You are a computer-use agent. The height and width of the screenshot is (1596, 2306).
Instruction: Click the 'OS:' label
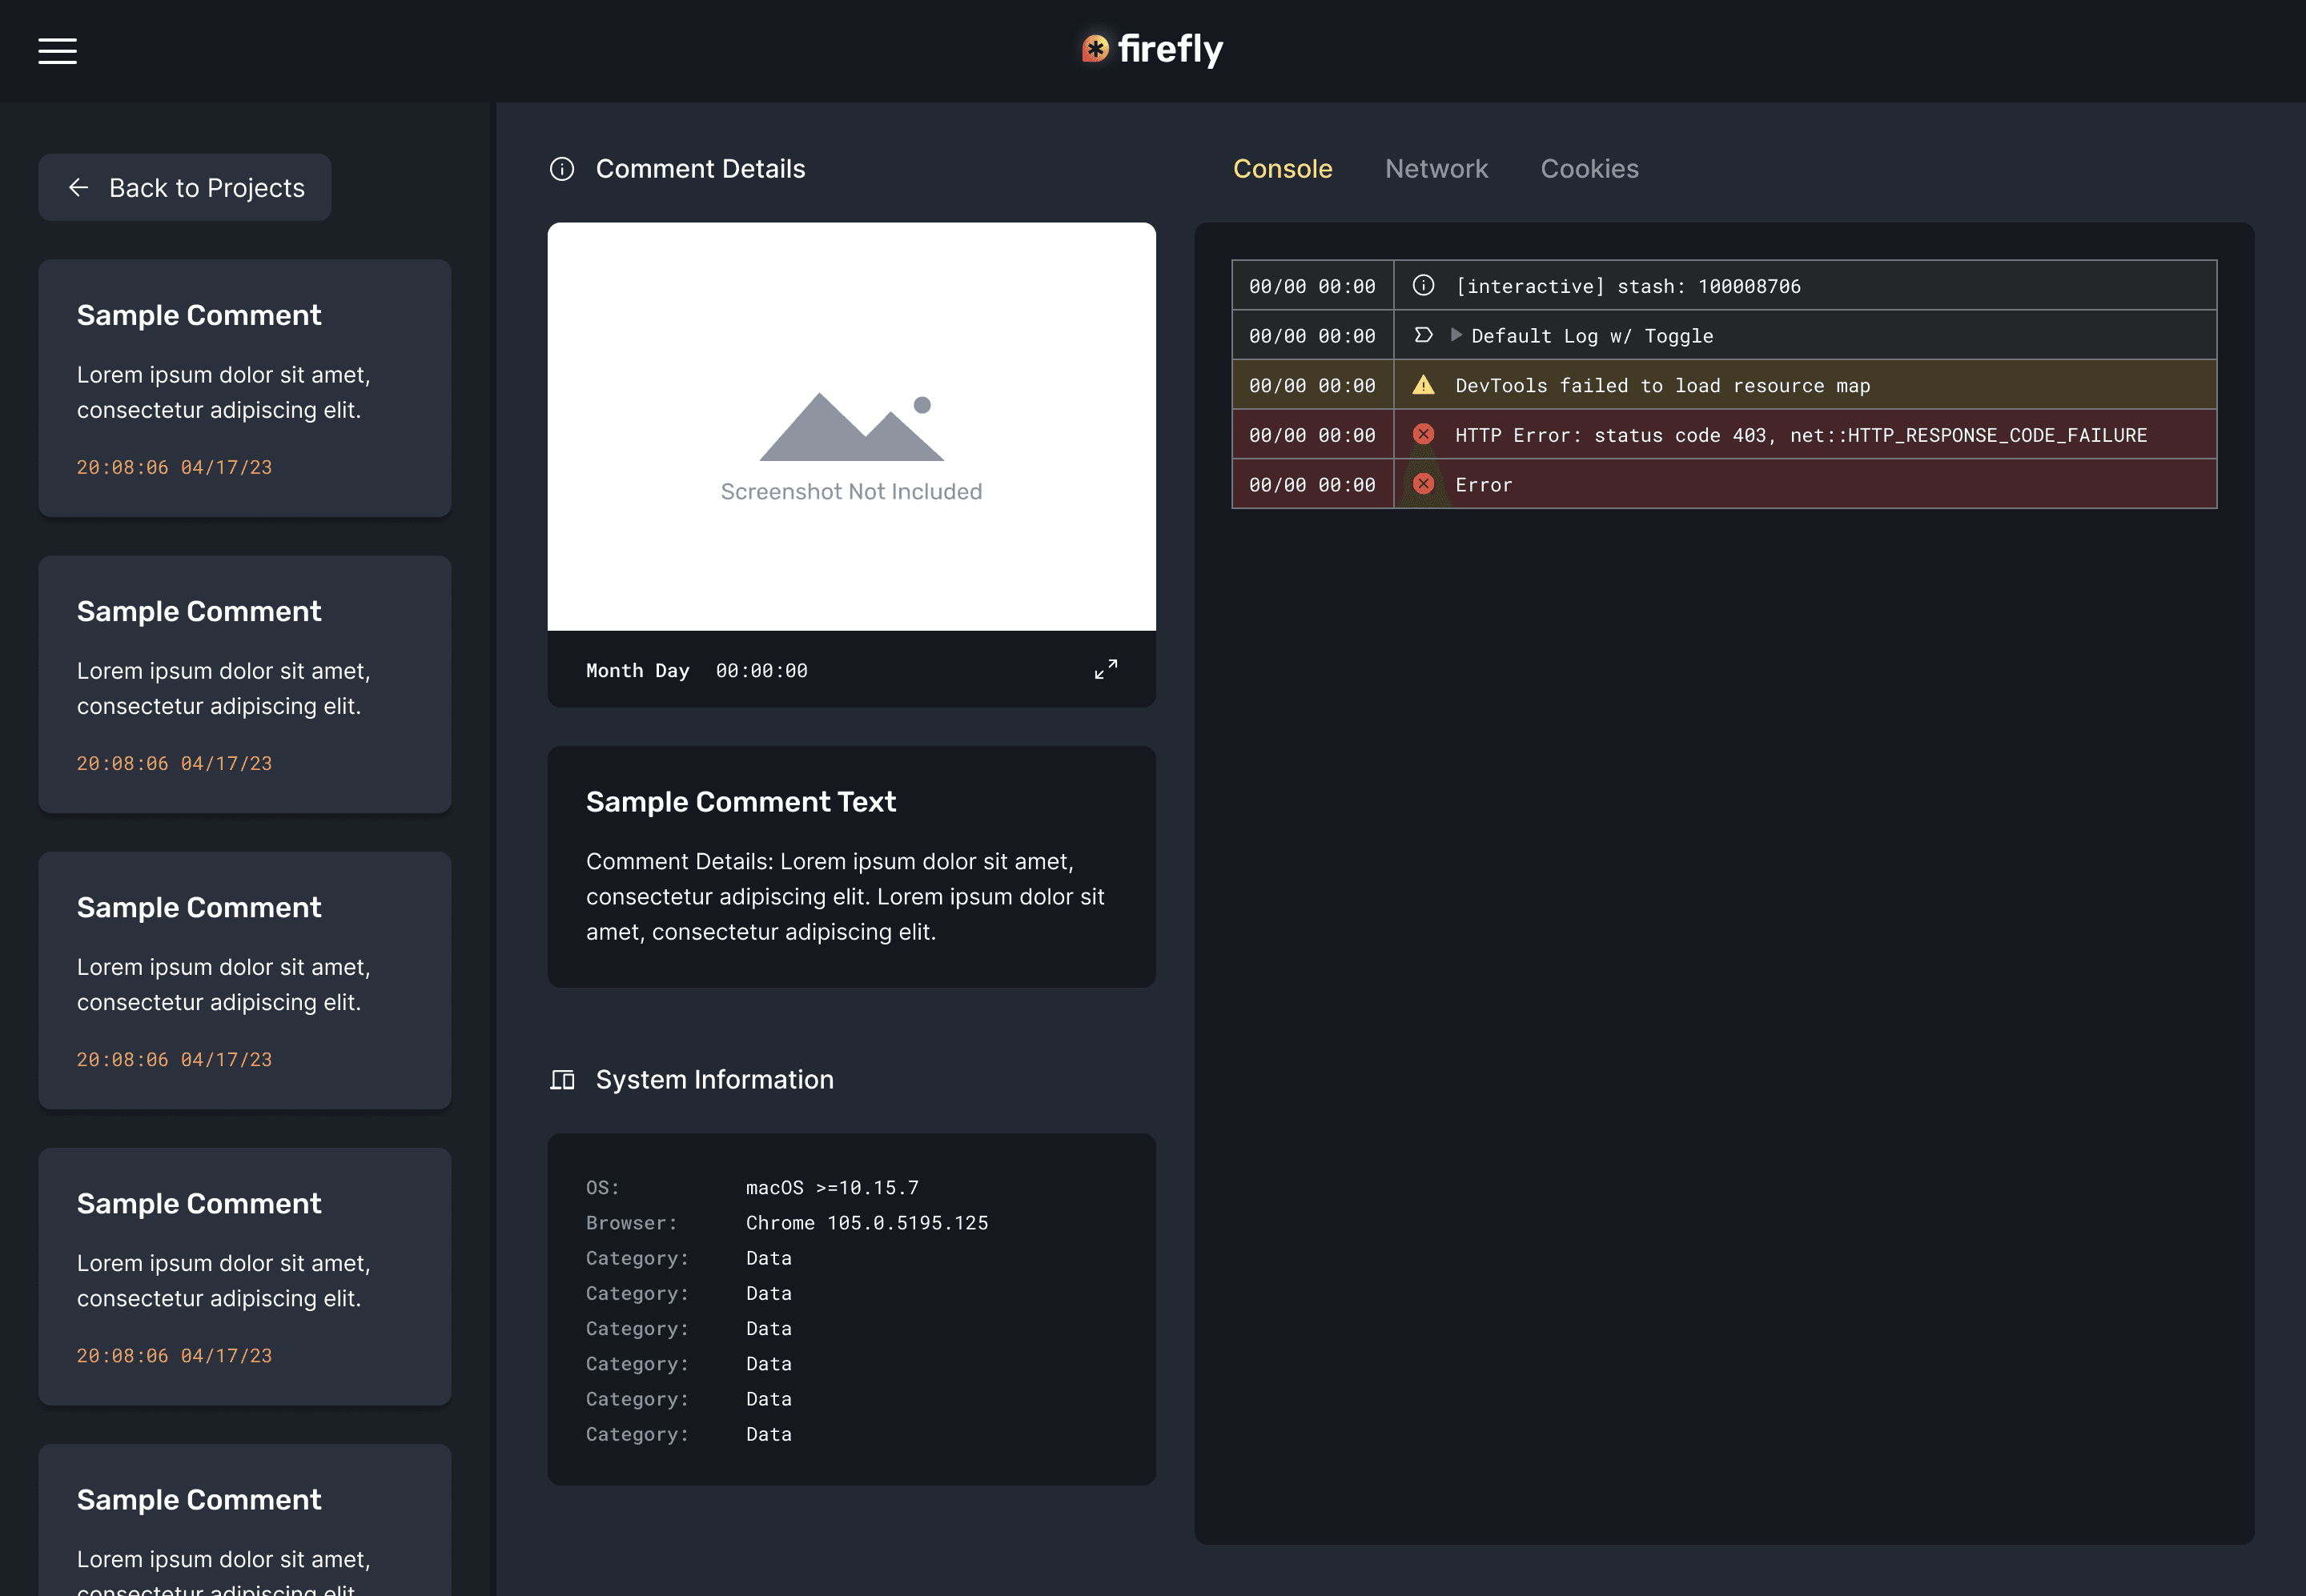(x=602, y=1188)
